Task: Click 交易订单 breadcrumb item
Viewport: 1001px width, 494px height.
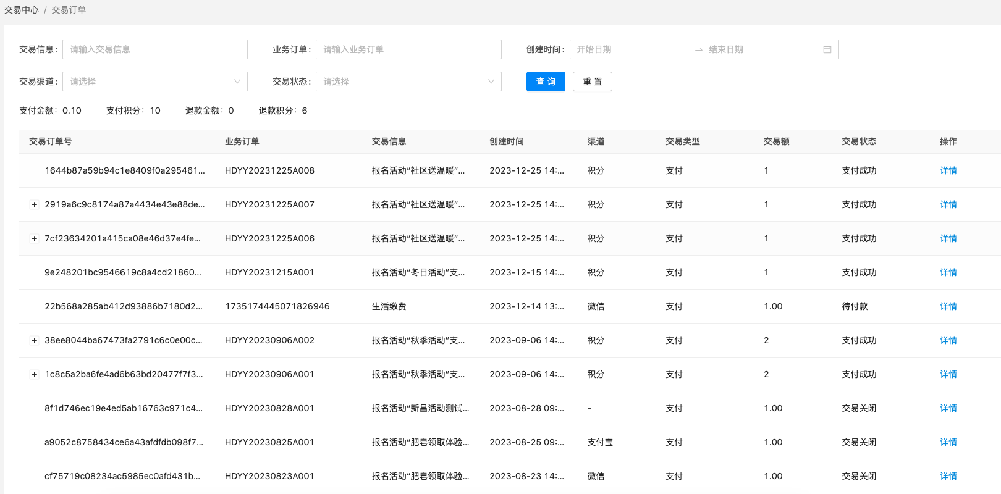Action: pos(69,10)
